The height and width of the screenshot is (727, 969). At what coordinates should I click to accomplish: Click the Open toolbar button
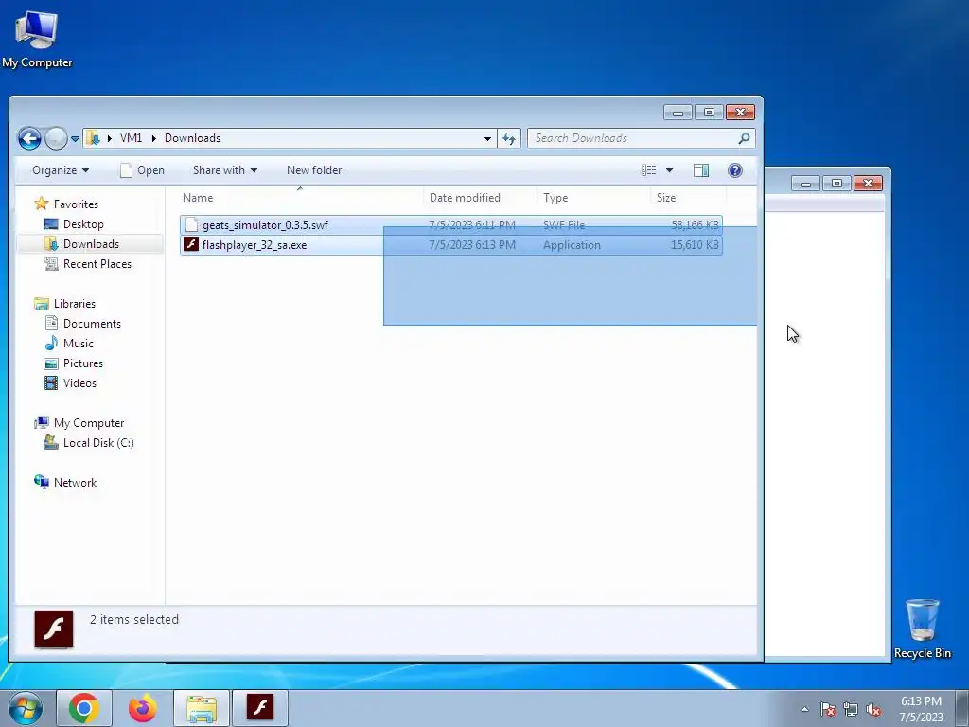pyautogui.click(x=142, y=170)
